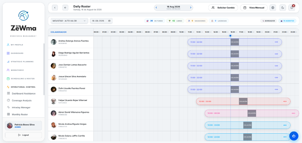This screenshot has height=143, width=302.
Task: Click Colación block in Diego Rodrigo's shift
Action: click(235, 54)
